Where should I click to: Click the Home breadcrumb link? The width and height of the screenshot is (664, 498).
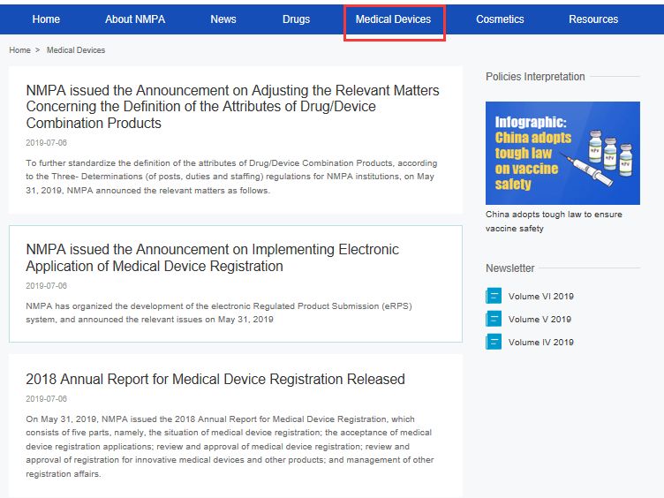point(19,50)
